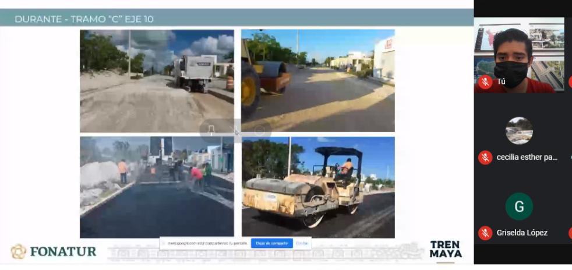This screenshot has width=572, height=270.
Task: Click cecilia esther's round profile picture
Action: tap(518, 131)
